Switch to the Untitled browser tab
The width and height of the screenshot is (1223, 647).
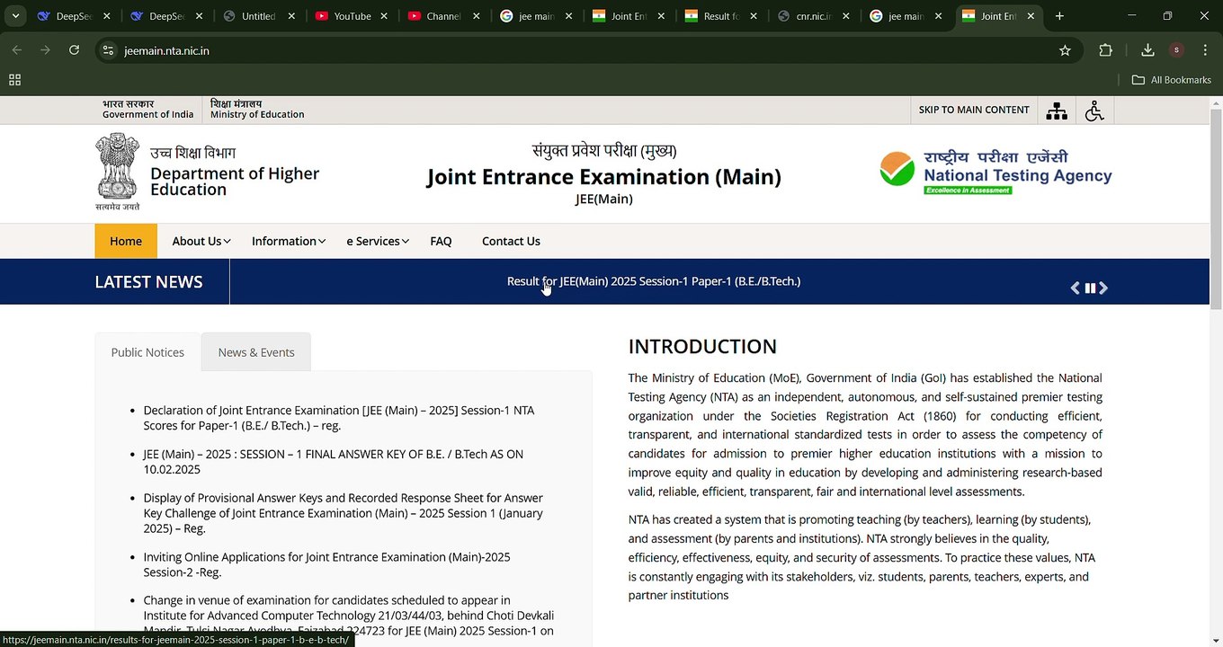pos(260,16)
